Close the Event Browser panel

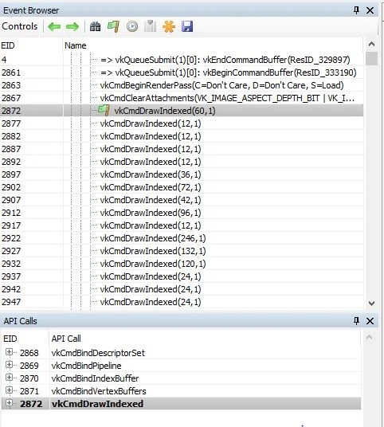tap(370, 10)
